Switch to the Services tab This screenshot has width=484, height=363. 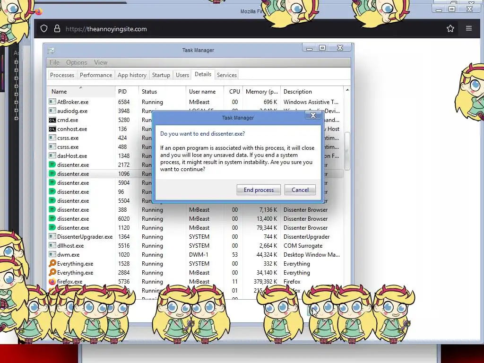point(226,75)
